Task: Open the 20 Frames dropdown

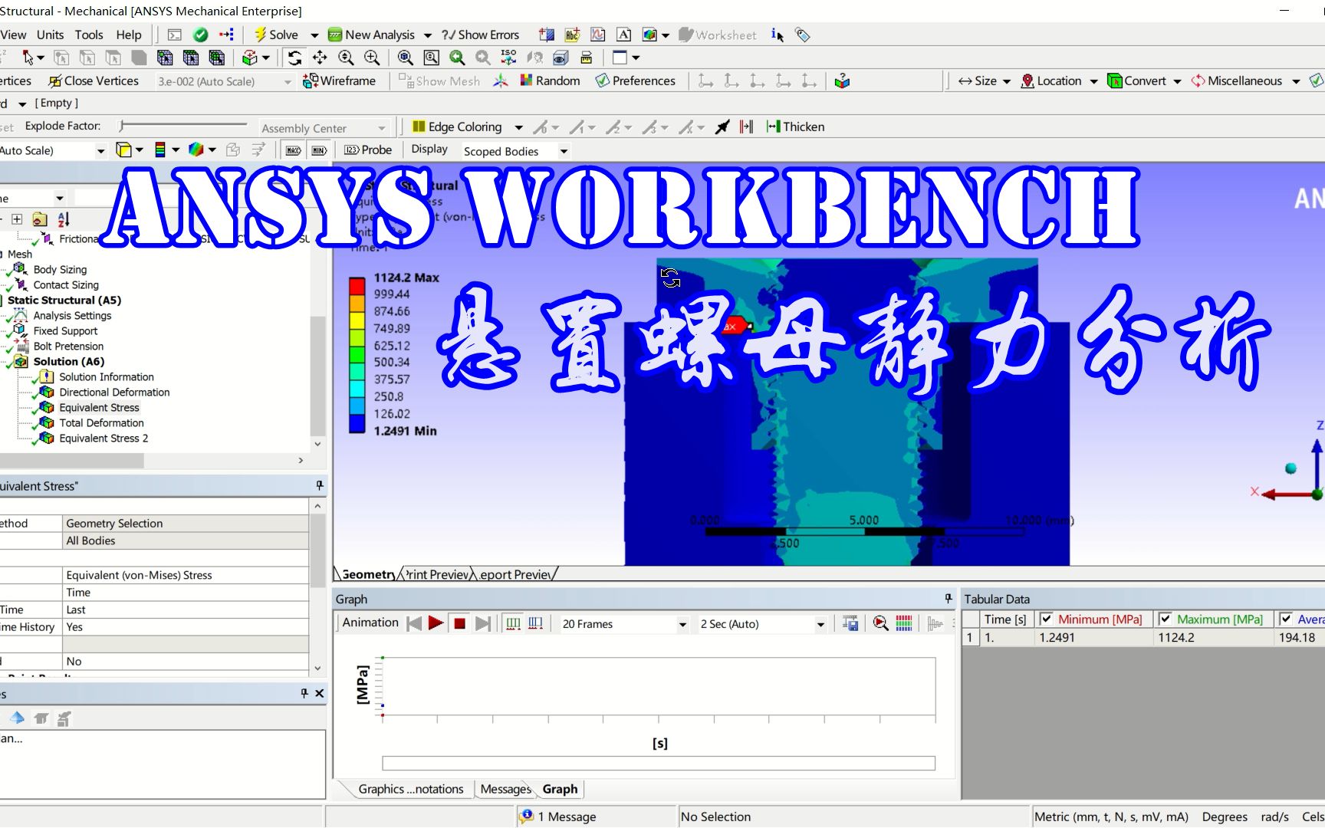Action: coord(682,625)
